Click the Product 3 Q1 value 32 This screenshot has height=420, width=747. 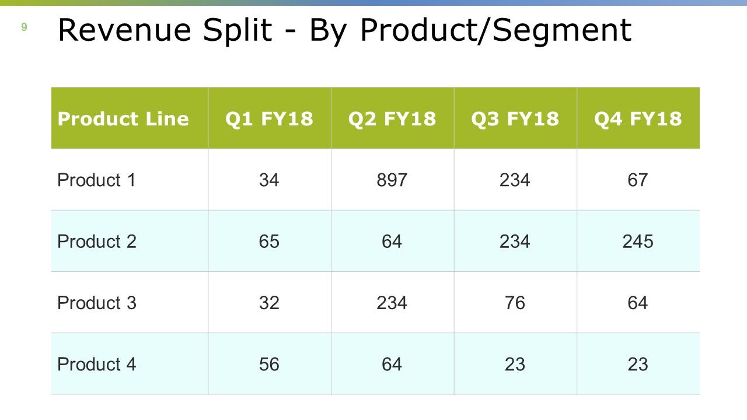click(x=270, y=303)
